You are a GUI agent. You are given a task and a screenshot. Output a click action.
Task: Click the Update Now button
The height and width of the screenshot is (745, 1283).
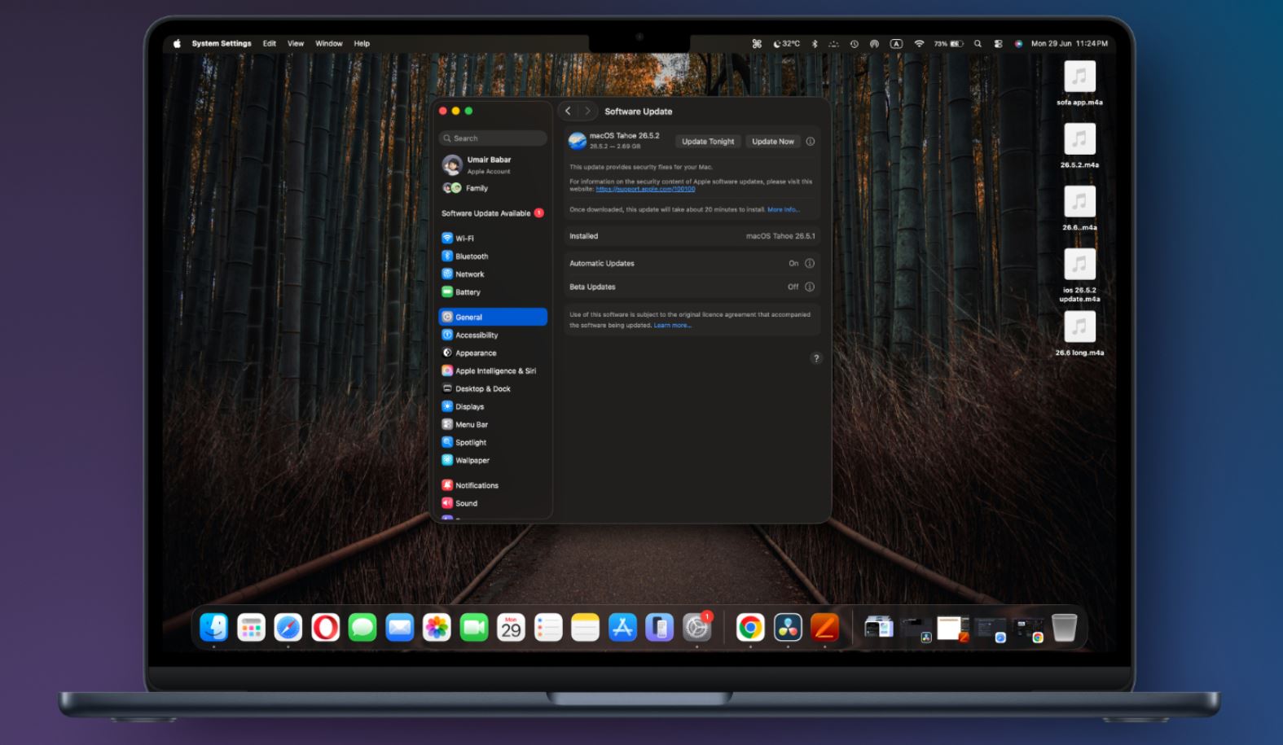click(x=773, y=142)
